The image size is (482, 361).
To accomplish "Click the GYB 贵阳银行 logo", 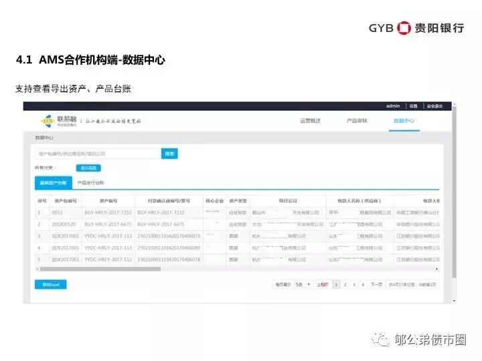I will 416,27.
